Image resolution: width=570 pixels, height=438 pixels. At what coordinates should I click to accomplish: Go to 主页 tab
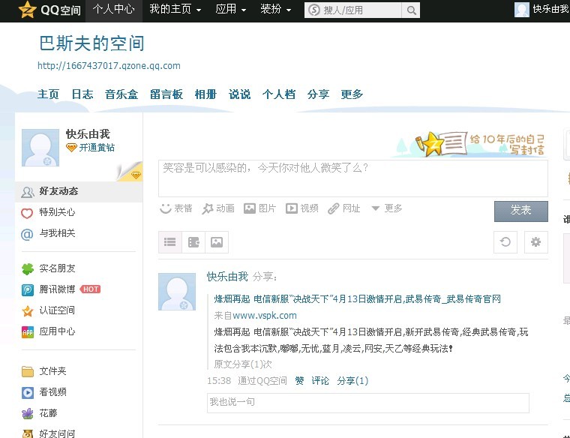(48, 94)
